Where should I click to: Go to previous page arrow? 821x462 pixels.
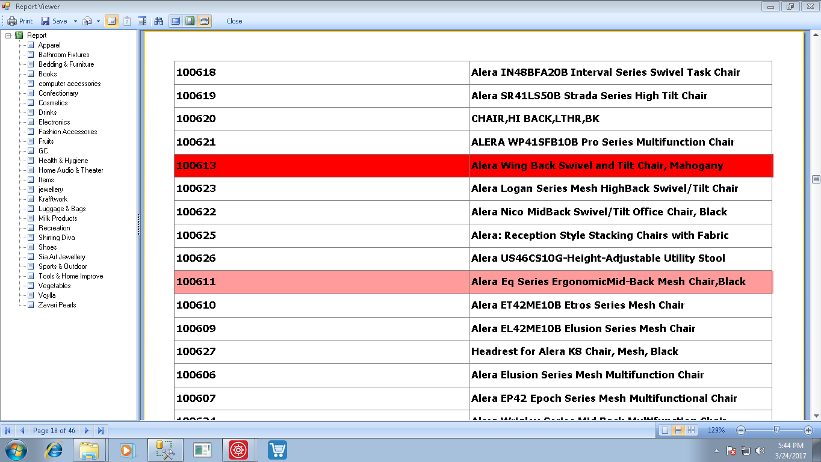point(22,430)
